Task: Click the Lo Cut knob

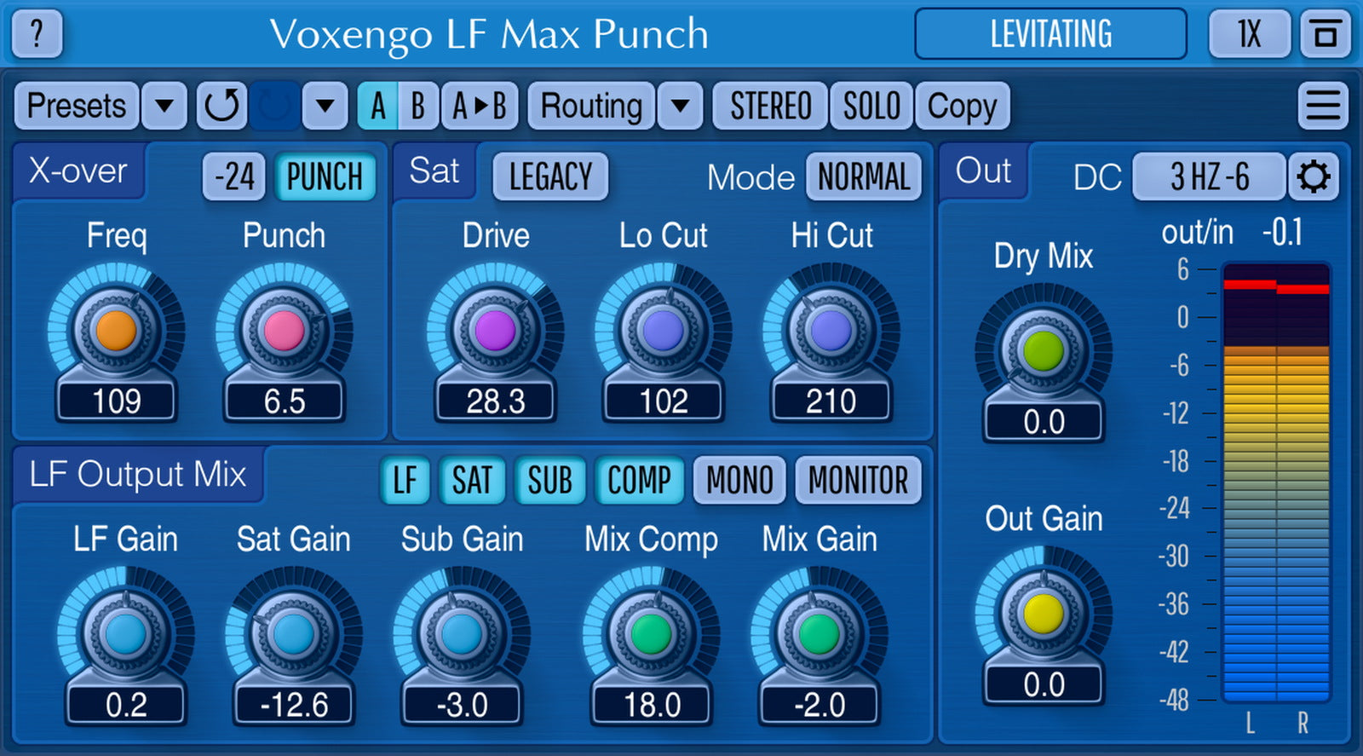Action: click(663, 331)
